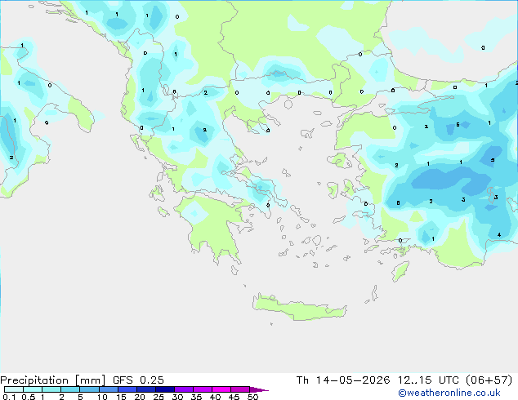This screenshot has width=518, height=400.
Task: Click the '35' legend scale label
Action: 196,397
